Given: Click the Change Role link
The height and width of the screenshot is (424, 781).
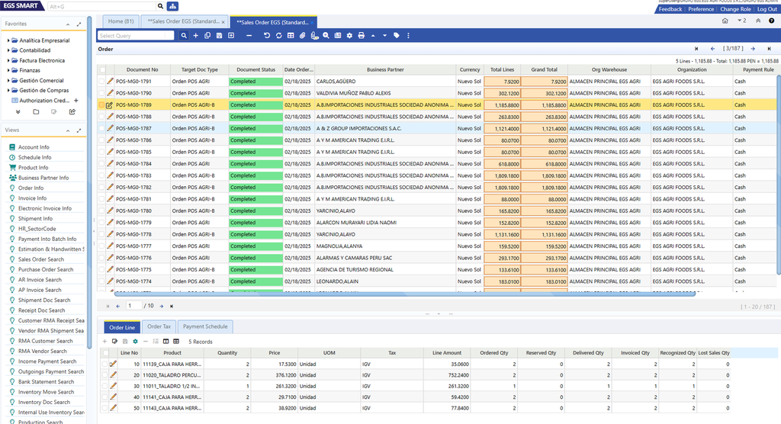Looking at the screenshot, I should click(735, 9).
